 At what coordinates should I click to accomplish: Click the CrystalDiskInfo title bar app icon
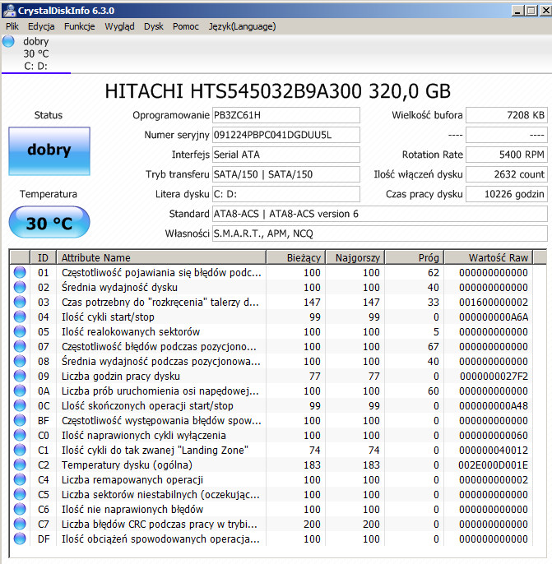coord(8,11)
